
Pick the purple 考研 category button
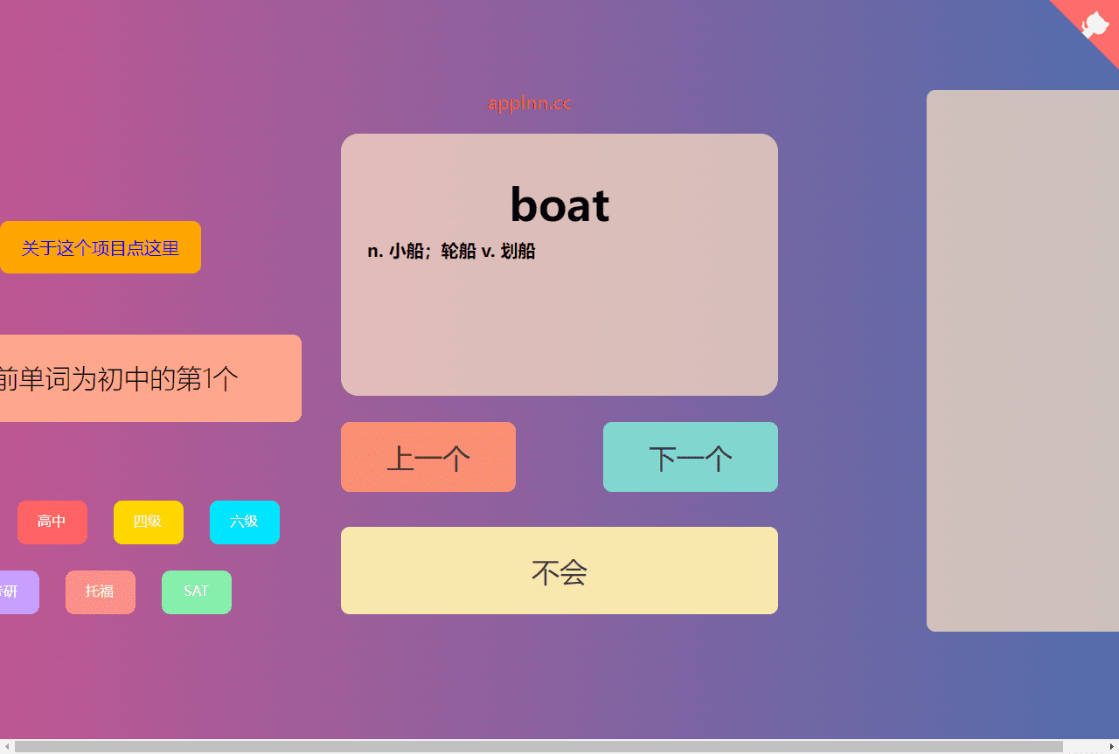(16, 592)
